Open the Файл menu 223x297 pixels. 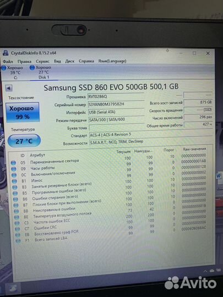tap(8, 62)
